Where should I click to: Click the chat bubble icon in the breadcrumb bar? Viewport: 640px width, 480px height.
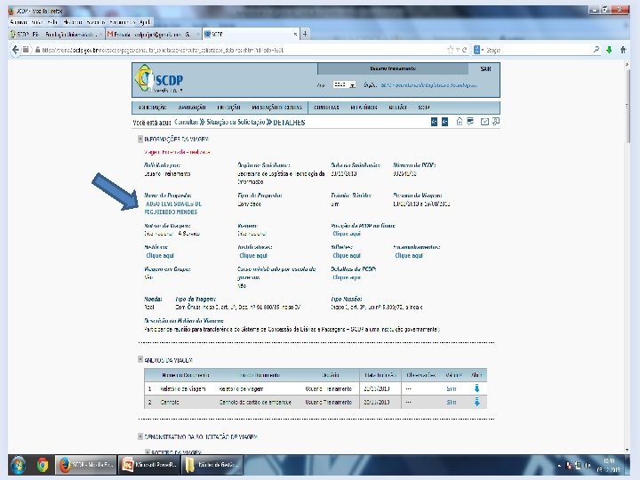tap(470, 122)
